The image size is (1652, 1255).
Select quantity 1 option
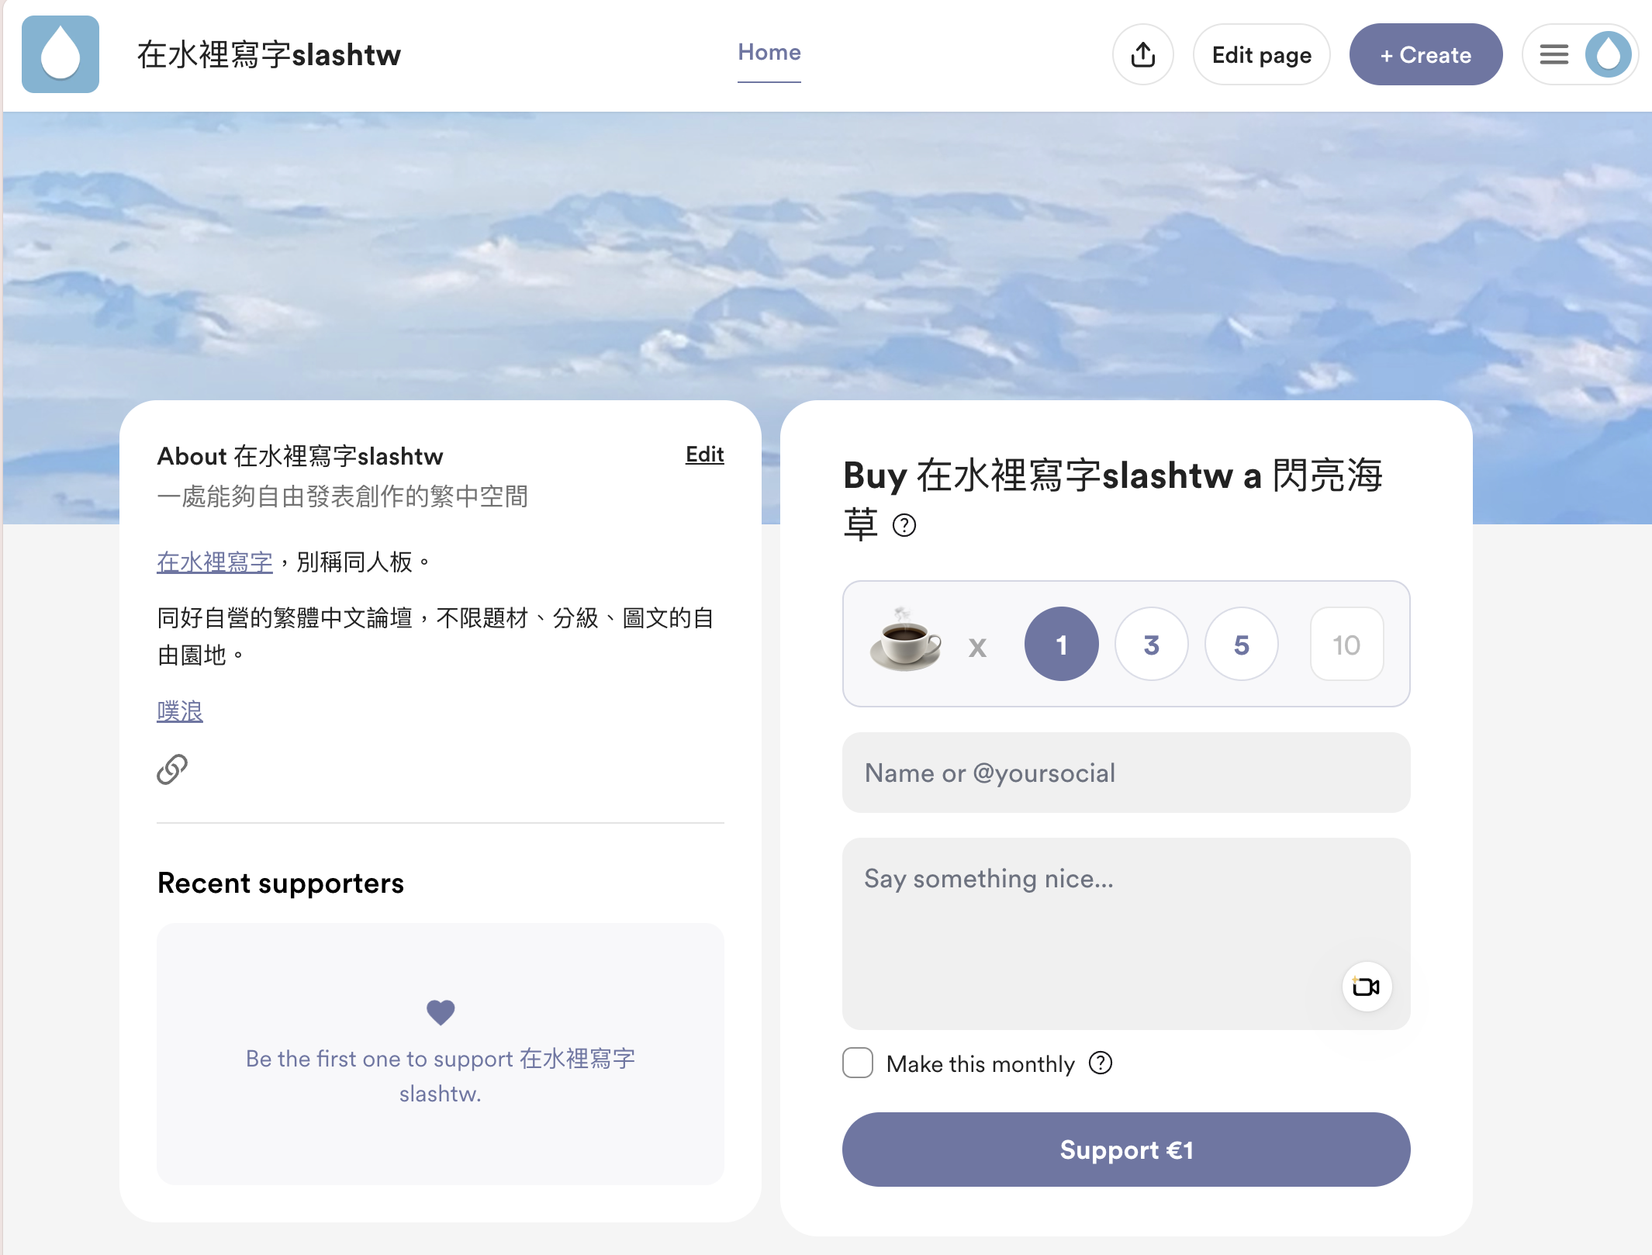click(x=1062, y=644)
